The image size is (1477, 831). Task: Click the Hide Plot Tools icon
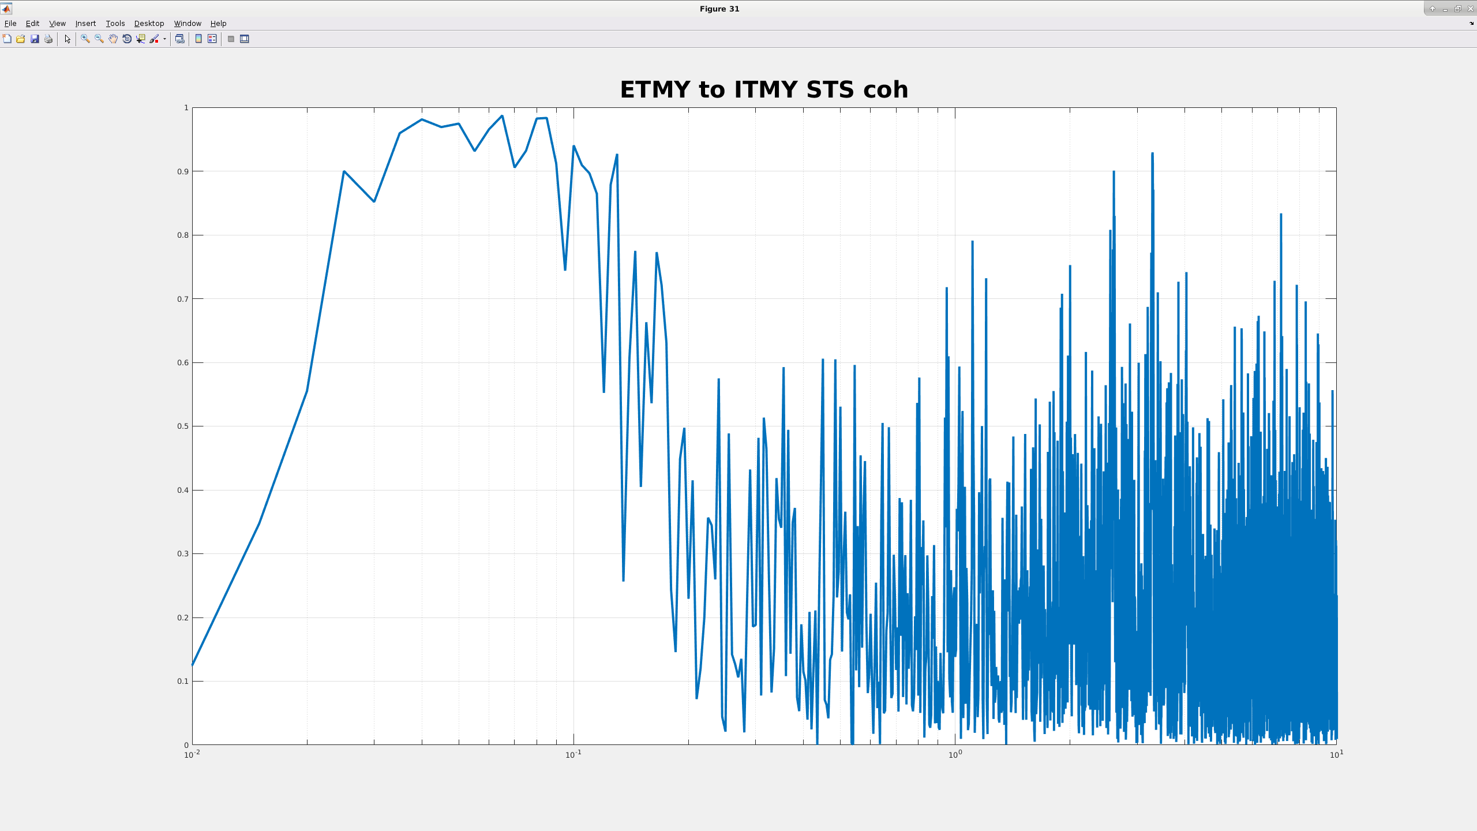click(231, 39)
